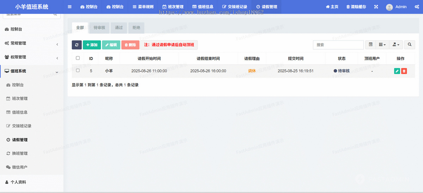Click the 2025-08-26 11:00:00 start time cell

(x=149, y=71)
